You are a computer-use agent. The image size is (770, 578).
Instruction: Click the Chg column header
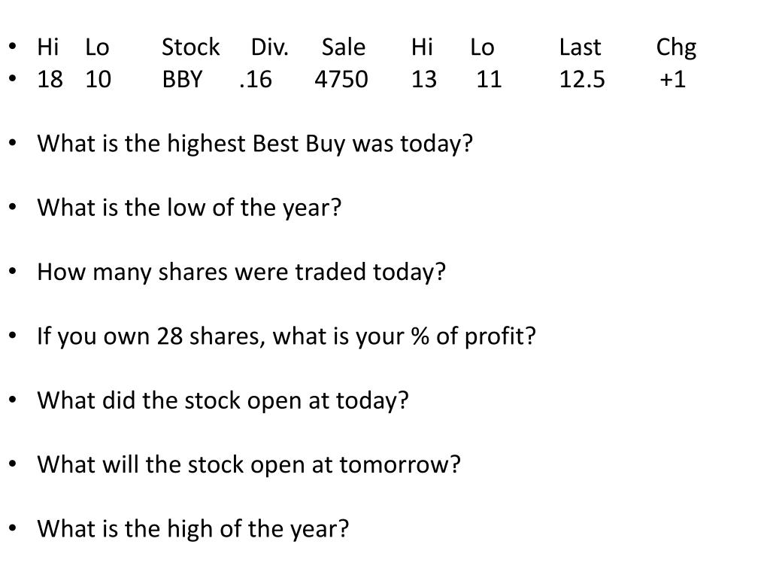tap(676, 48)
